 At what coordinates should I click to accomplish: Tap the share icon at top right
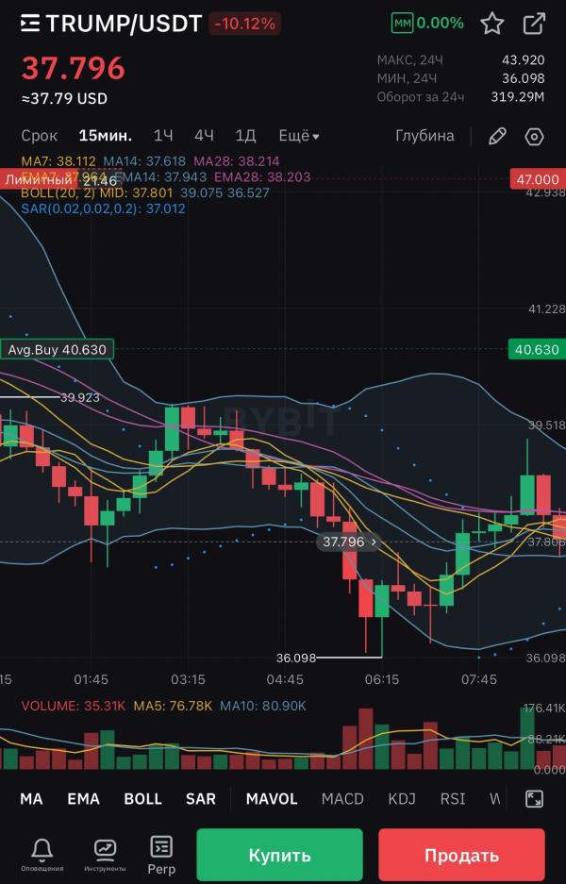pyautogui.click(x=534, y=24)
